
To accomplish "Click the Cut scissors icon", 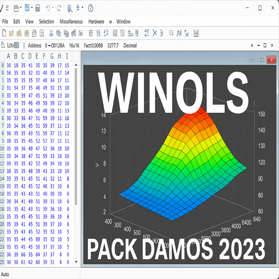I will [x=51, y=33].
